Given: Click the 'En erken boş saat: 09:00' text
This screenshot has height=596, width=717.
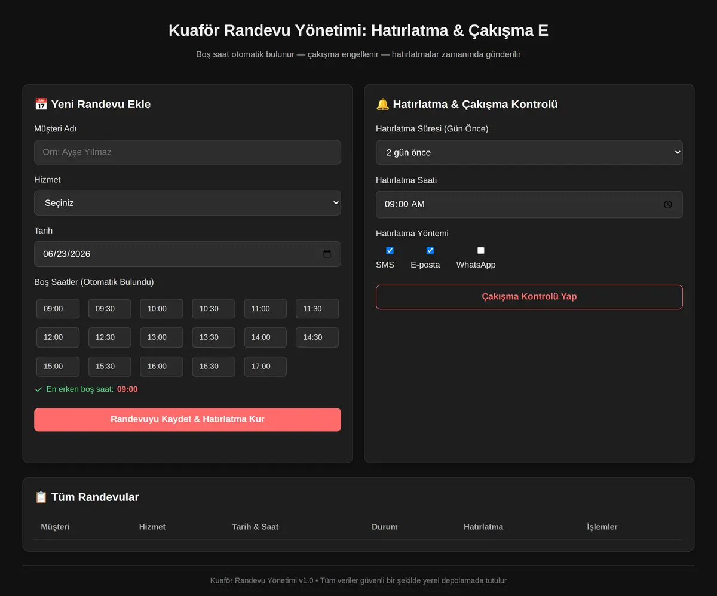Looking at the screenshot, I should coord(87,389).
